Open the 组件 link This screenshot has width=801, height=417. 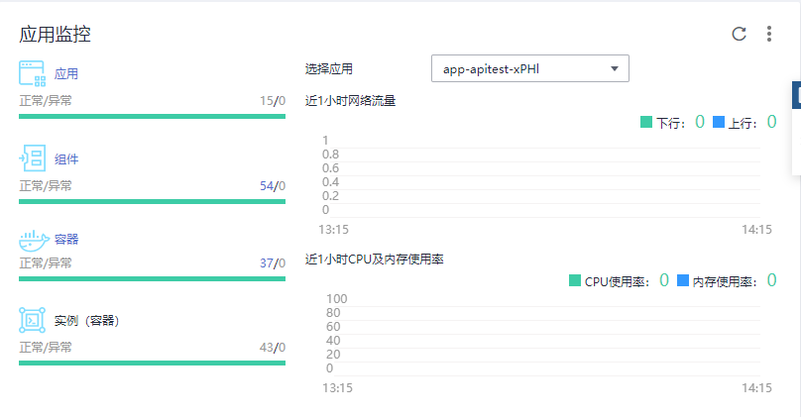point(66,159)
